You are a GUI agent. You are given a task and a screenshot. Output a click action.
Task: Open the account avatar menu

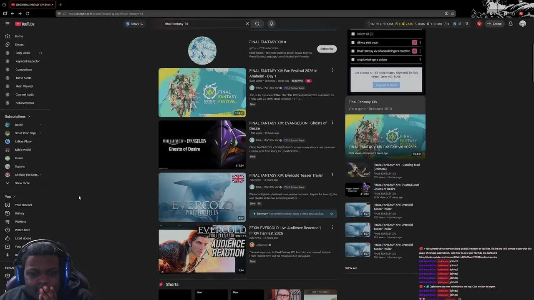tap(523, 24)
